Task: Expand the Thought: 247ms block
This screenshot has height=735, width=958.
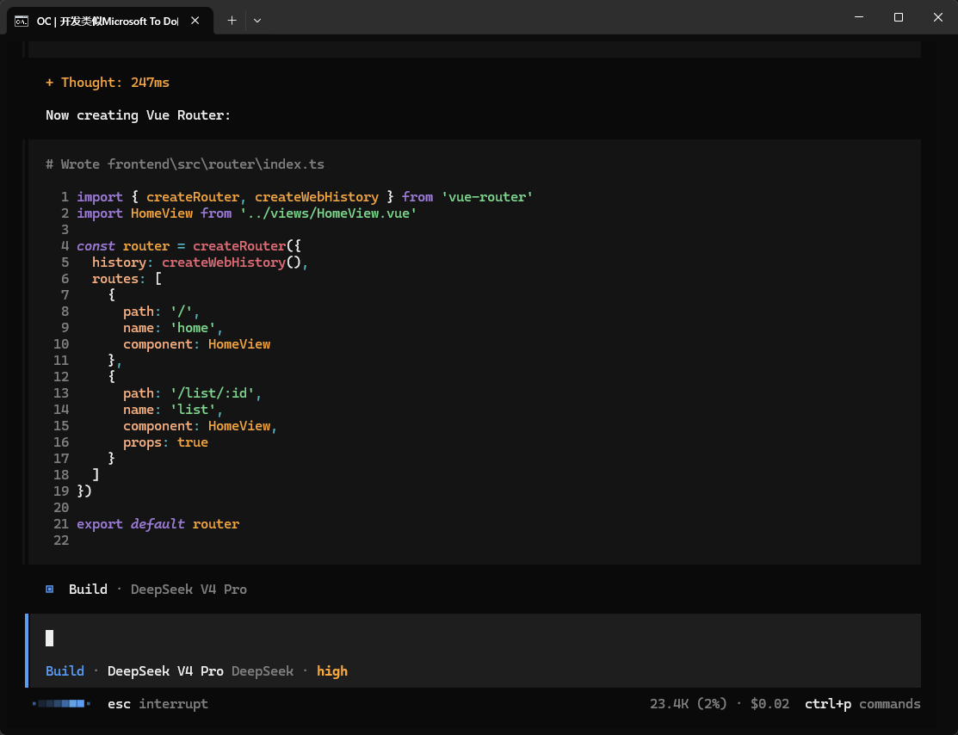Action: click(108, 83)
